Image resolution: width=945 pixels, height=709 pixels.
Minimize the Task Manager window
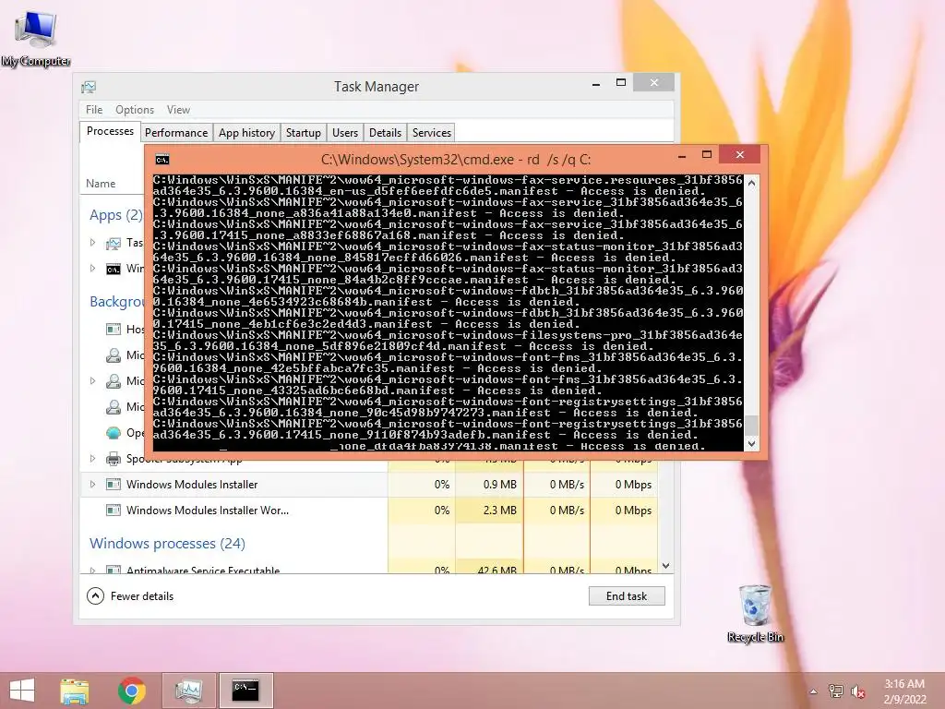tap(596, 84)
